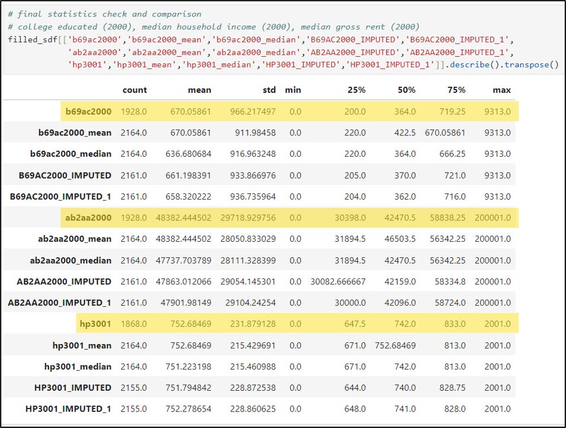566x428 pixels.
Task: Click the 'max' column header
Action: click(502, 90)
